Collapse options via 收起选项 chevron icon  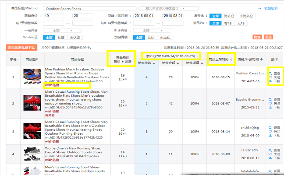(259, 8)
